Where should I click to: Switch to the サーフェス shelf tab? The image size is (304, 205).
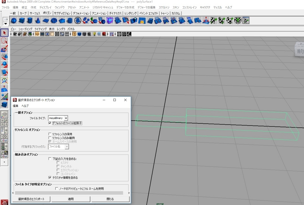click(x=35, y=13)
